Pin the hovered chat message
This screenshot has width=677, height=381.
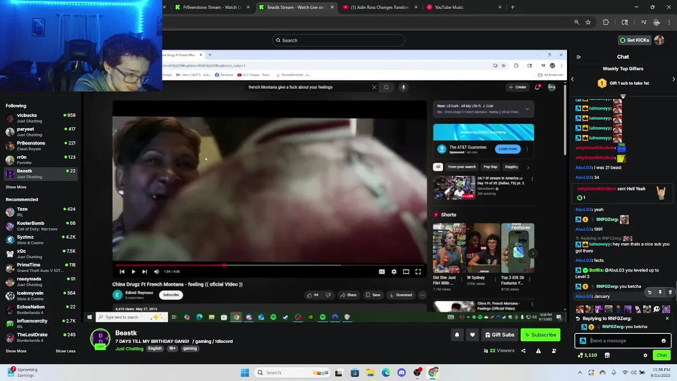pyautogui.click(x=660, y=292)
